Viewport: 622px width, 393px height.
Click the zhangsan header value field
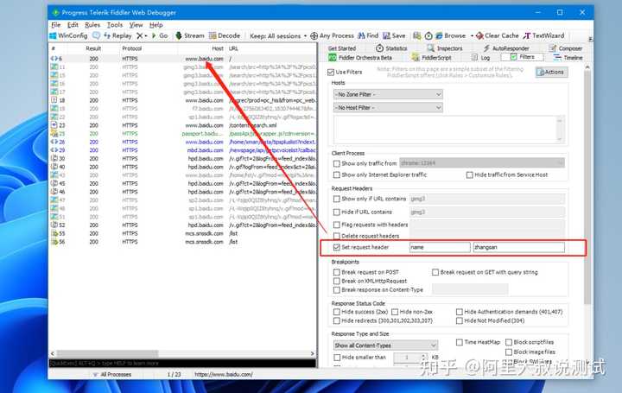tap(519, 247)
